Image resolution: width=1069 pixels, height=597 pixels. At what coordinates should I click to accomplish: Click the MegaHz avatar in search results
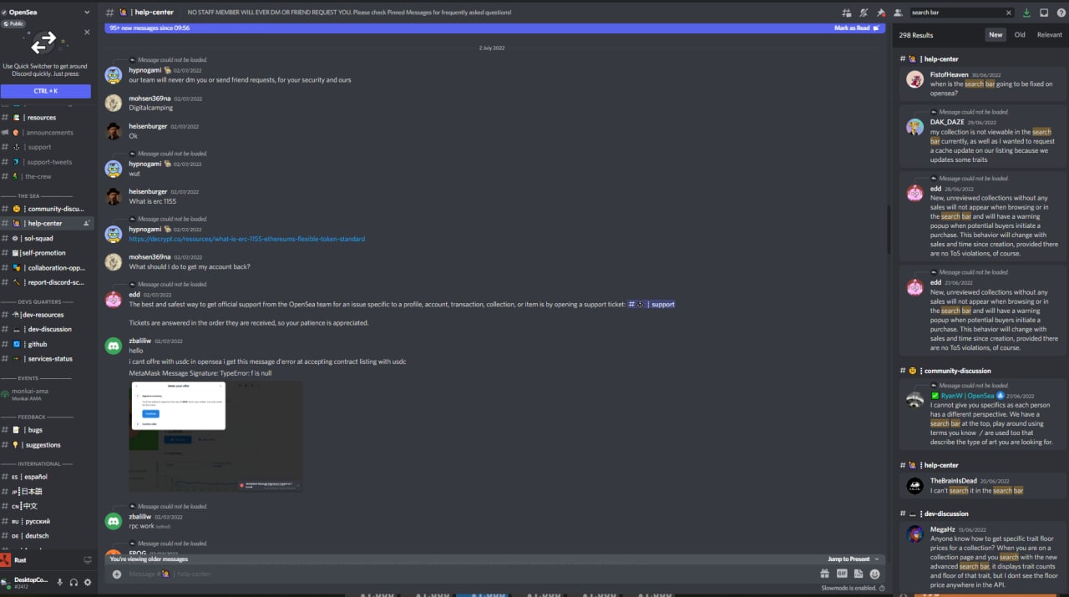tap(914, 534)
